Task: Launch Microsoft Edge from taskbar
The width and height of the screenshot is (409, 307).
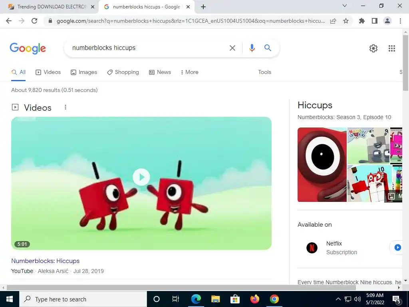Action: 196,299
